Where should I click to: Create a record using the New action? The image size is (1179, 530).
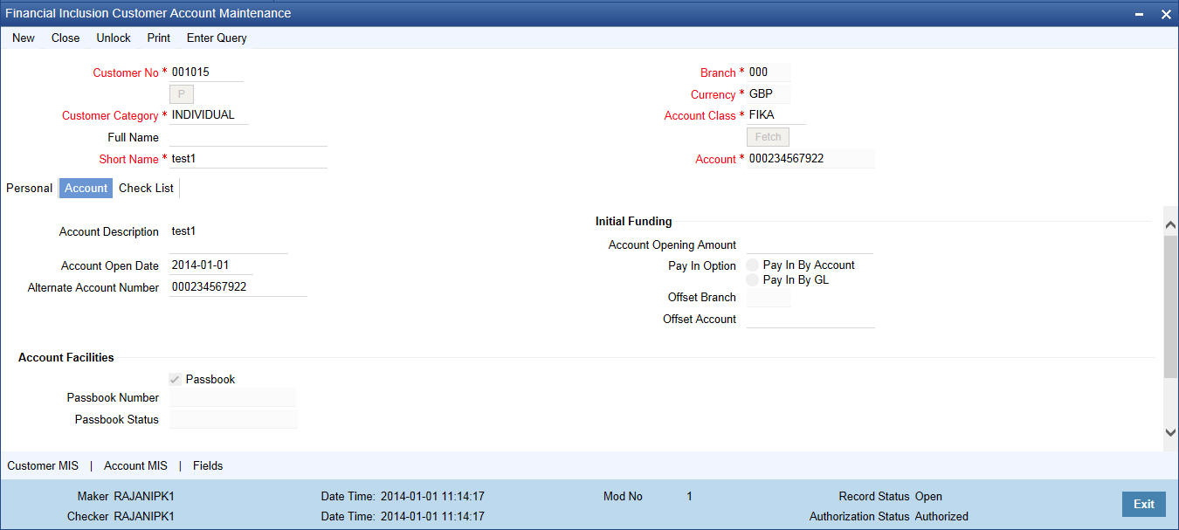coord(23,38)
